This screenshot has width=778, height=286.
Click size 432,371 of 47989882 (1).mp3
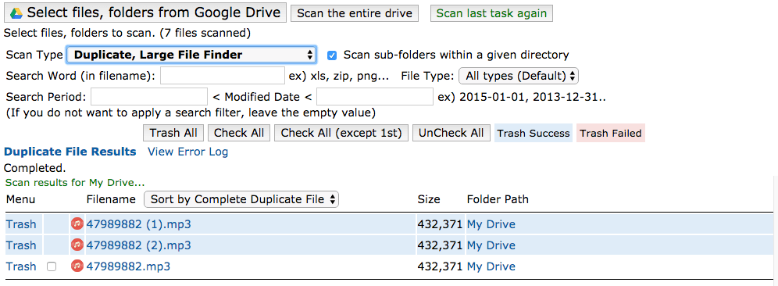pyautogui.click(x=440, y=224)
